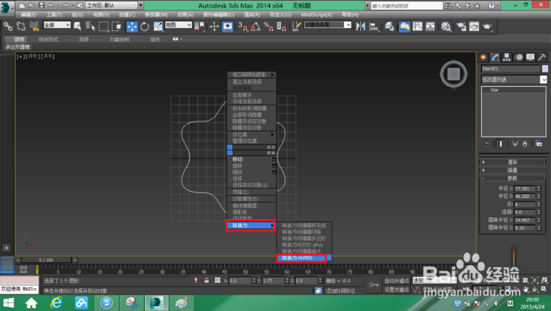
Task: Click the Align tool icon
Action: (x=374, y=26)
